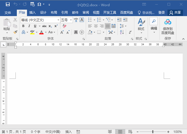The image size is (187, 134).
Task: Click the zoom slider handle
Action: tap(153, 132)
